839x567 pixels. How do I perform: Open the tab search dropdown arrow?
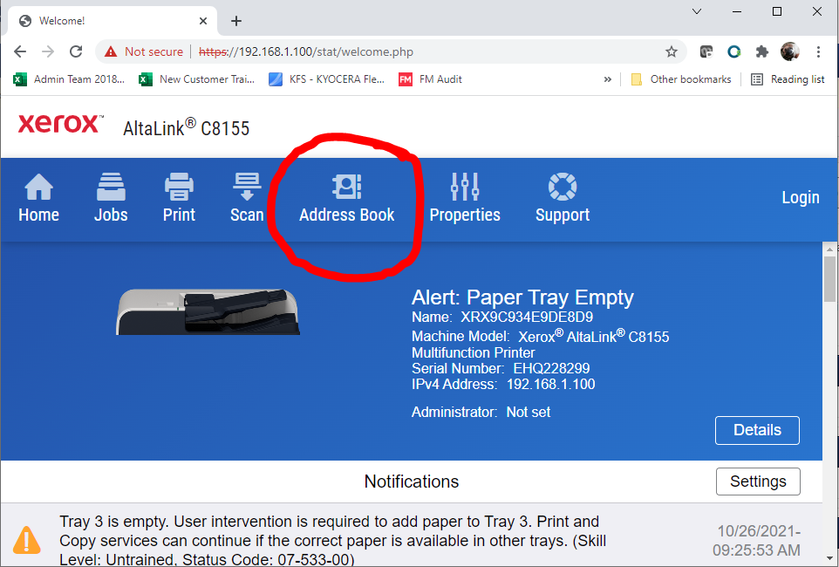[x=697, y=11]
